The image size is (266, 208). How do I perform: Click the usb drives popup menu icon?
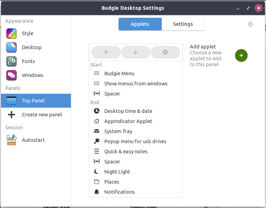pyautogui.click(x=97, y=141)
